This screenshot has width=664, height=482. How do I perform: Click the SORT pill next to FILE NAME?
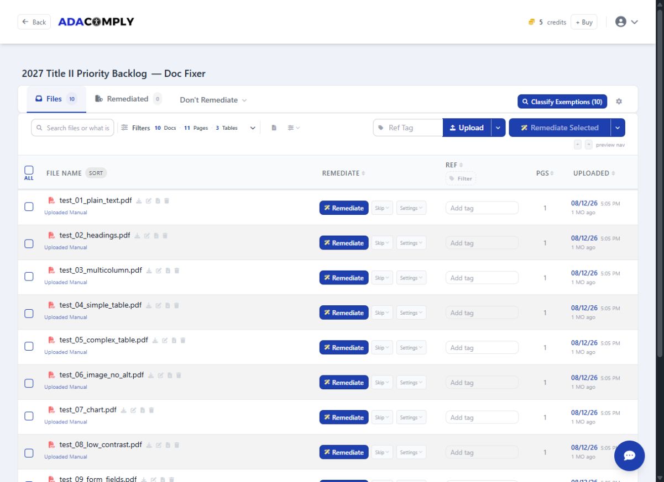pyautogui.click(x=96, y=173)
